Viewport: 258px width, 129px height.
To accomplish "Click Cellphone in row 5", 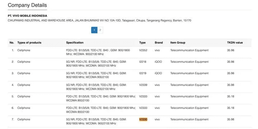I will tap(24, 96).
